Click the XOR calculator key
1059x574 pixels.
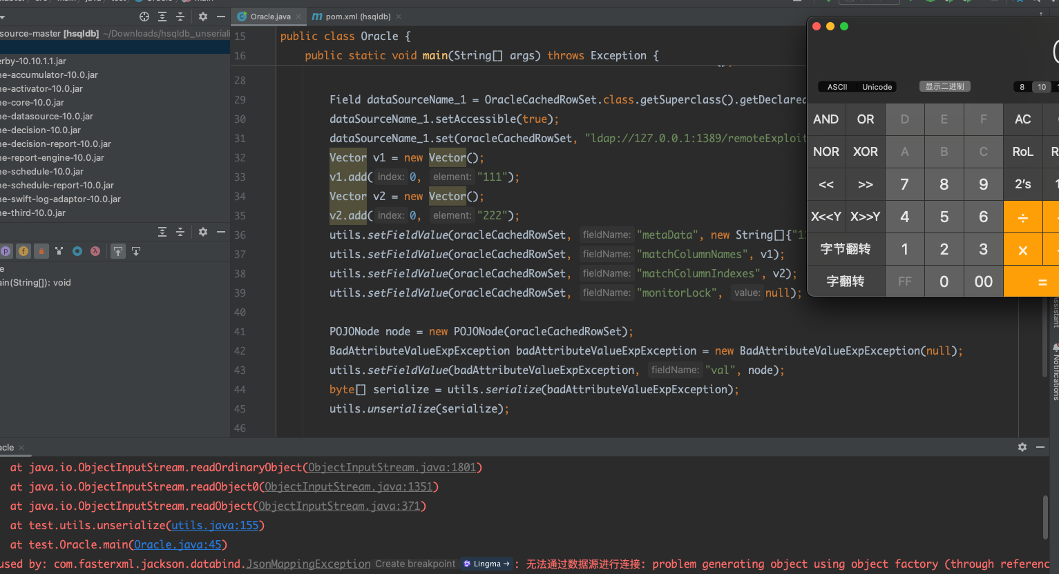click(866, 152)
